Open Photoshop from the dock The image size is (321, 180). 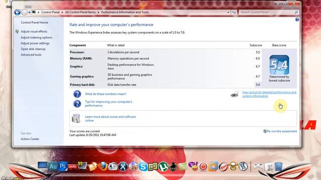[63, 166]
